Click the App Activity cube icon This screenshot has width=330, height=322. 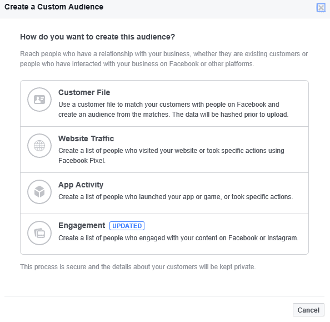[39, 192]
